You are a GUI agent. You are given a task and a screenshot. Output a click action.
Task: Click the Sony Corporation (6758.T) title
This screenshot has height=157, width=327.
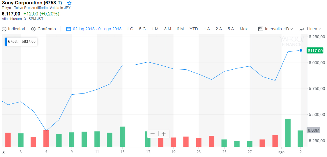pos(32,3)
